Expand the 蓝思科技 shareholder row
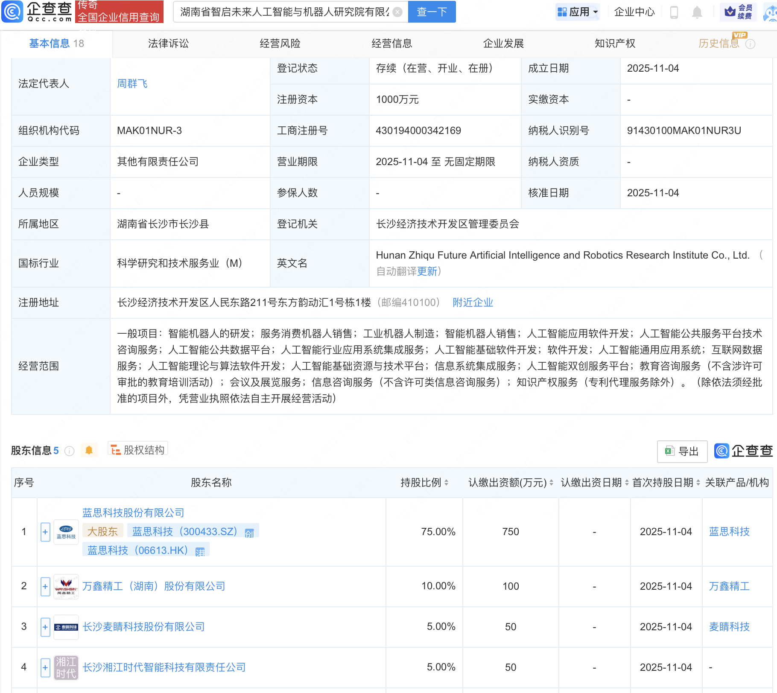Screen dimensions: 777x693 pyautogui.click(x=45, y=532)
